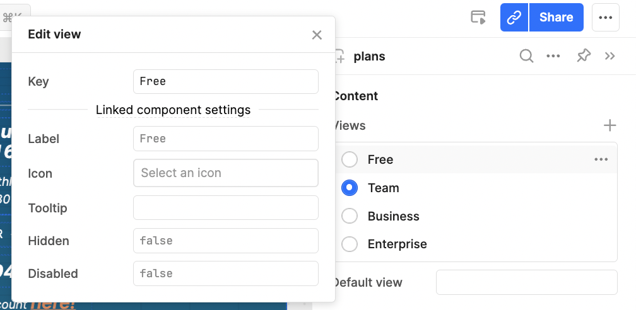Select the Business view radio button
636x310 pixels.
click(350, 216)
